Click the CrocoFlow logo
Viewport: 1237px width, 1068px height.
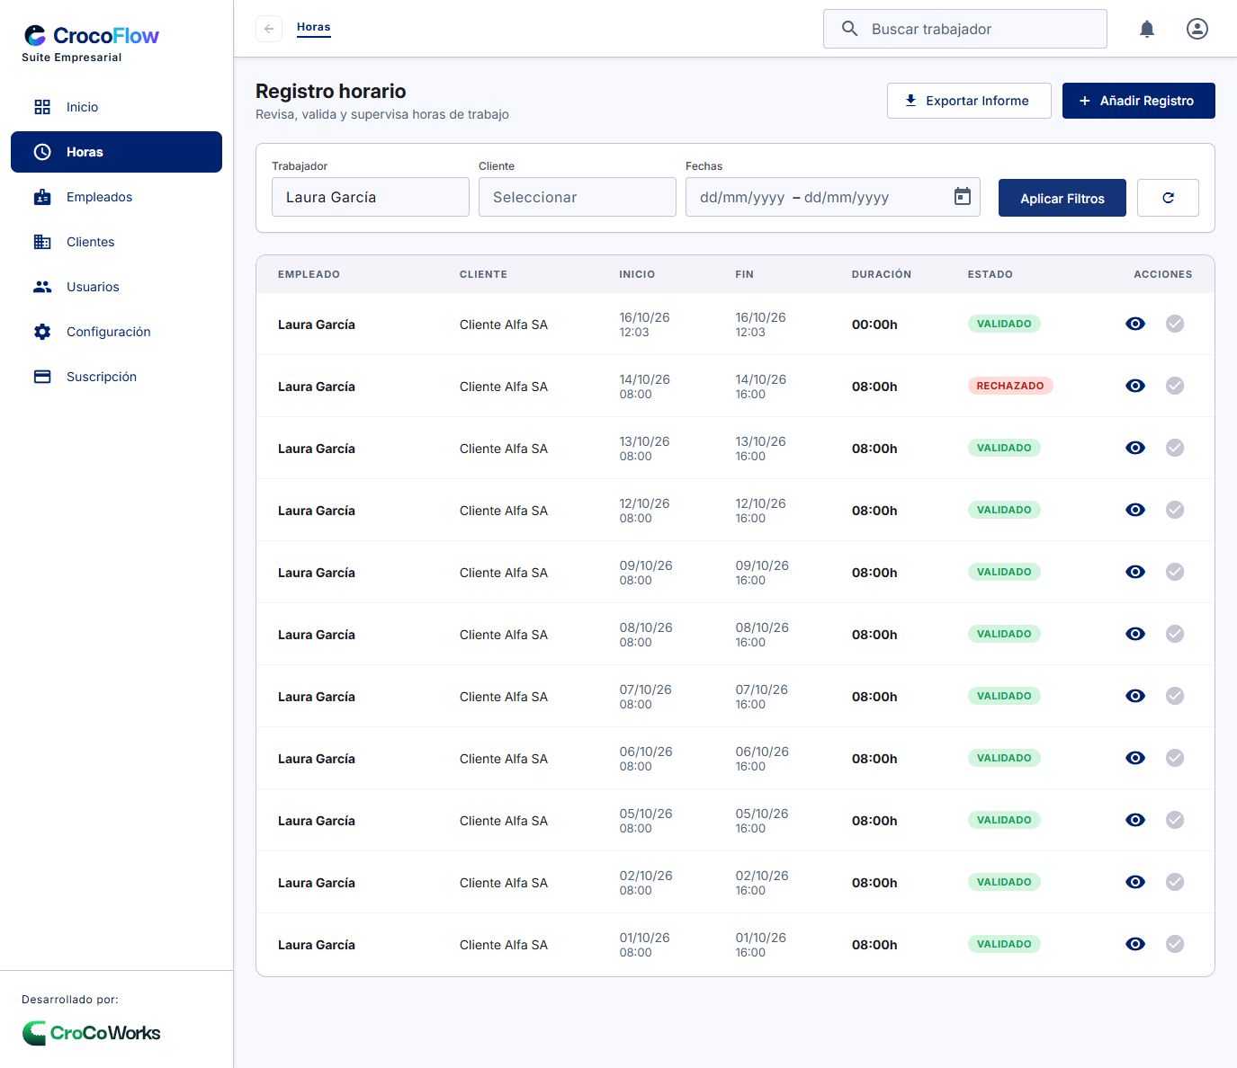[91, 36]
